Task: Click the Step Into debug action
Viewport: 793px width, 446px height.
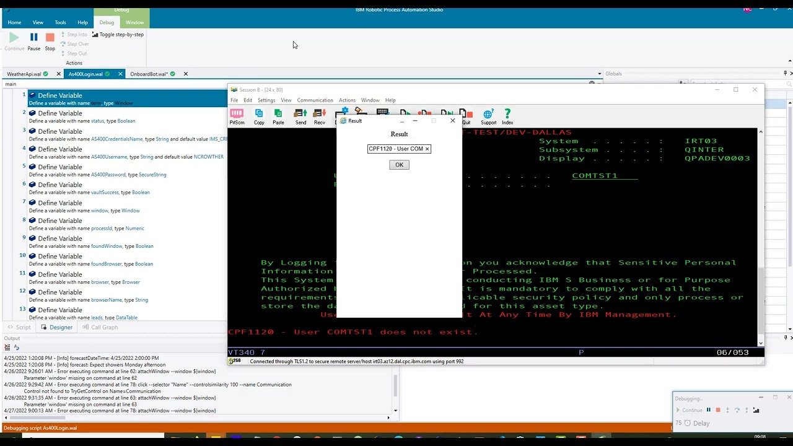Action: [x=74, y=35]
